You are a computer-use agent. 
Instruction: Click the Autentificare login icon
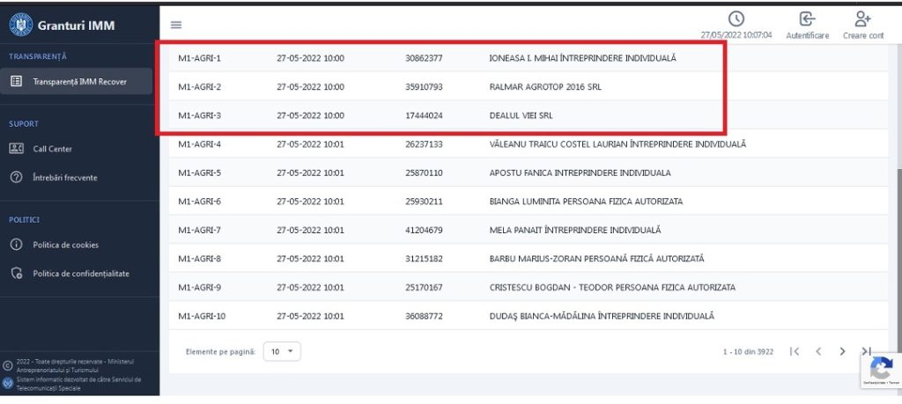pyautogui.click(x=807, y=19)
